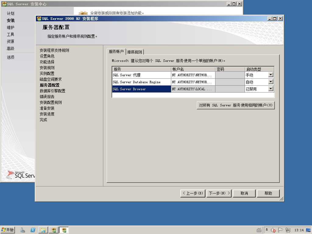Image resolution: width=312 pixels, height=234 pixels.
Task: Click the 安装进度 step
Action: (47, 114)
